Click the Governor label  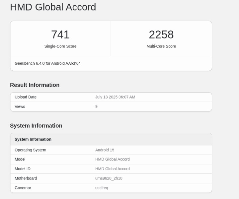pyautogui.click(x=23, y=188)
